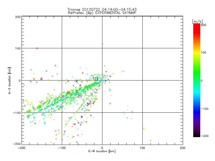Click the '[m/s]' unit label above the color bar
The height and width of the screenshot is (161, 215).
[x=198, y=21]
